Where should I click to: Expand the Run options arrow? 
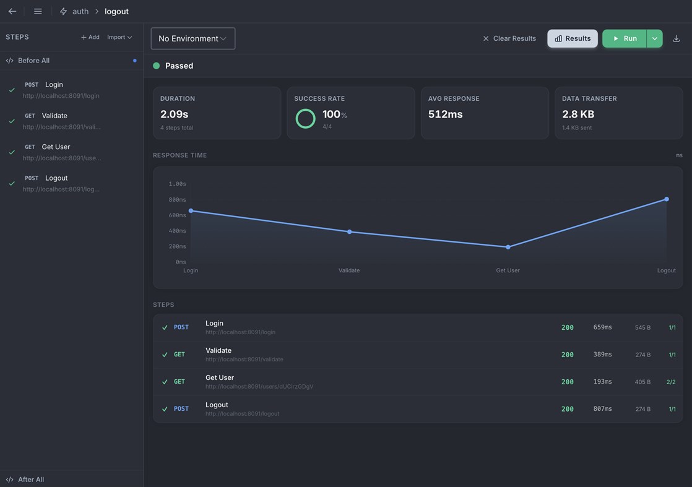point(654,38)
